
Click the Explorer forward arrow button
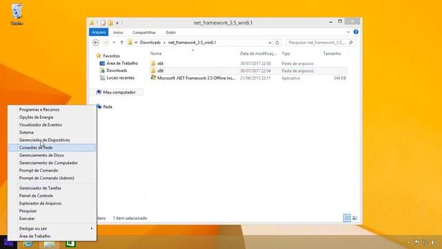tap(106, 43)
